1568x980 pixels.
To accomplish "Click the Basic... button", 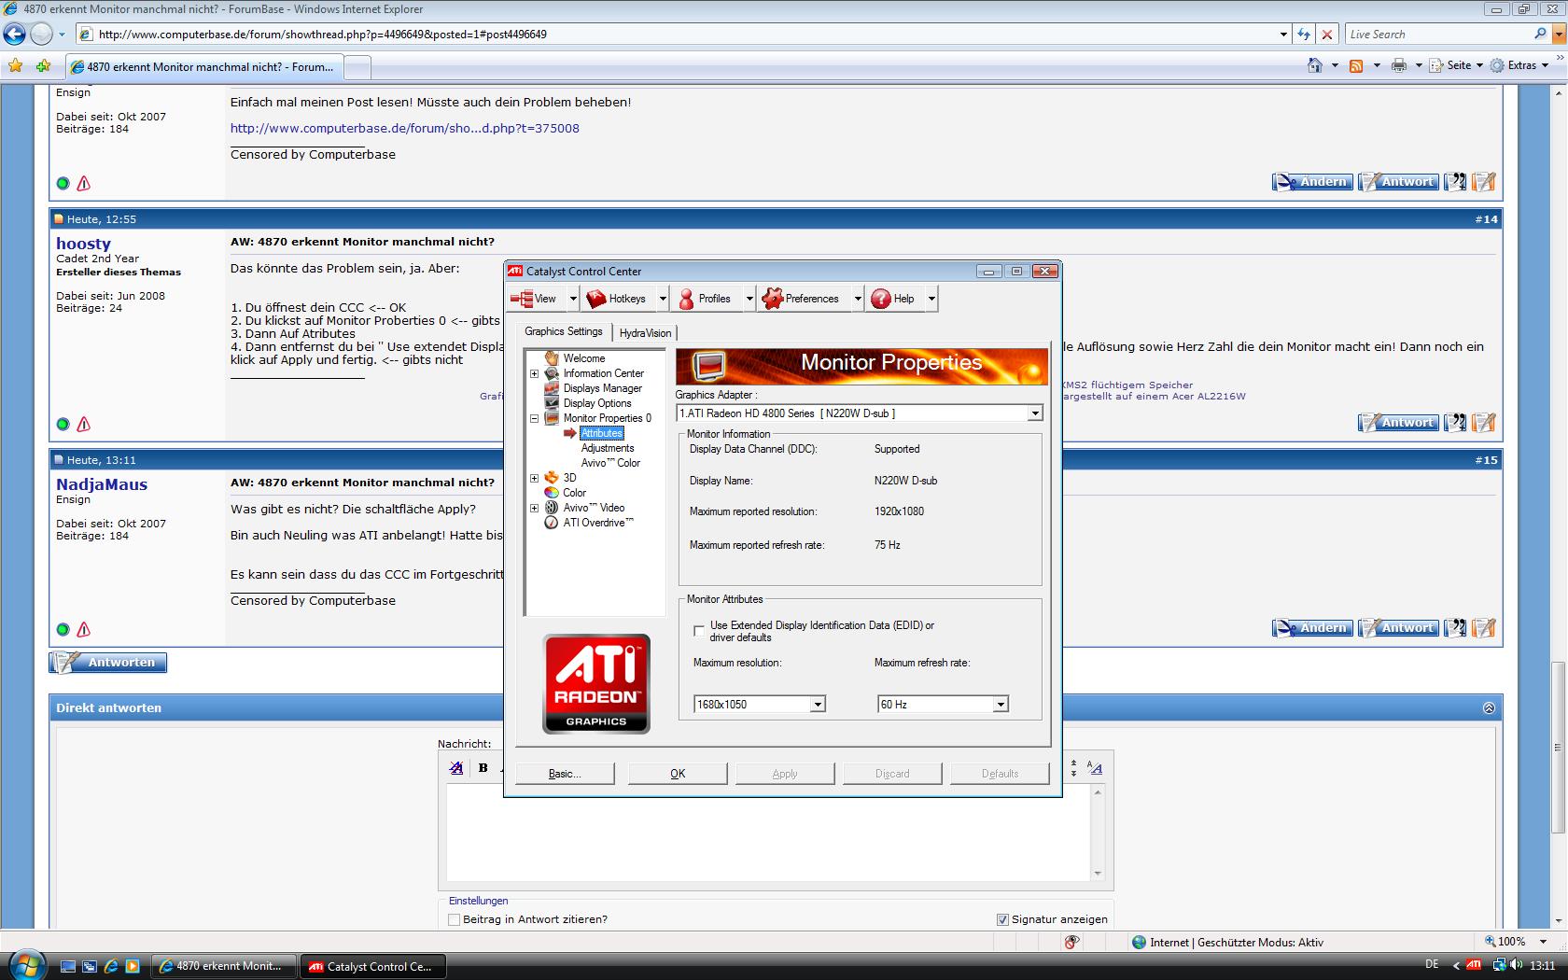I will click(565, 774).
